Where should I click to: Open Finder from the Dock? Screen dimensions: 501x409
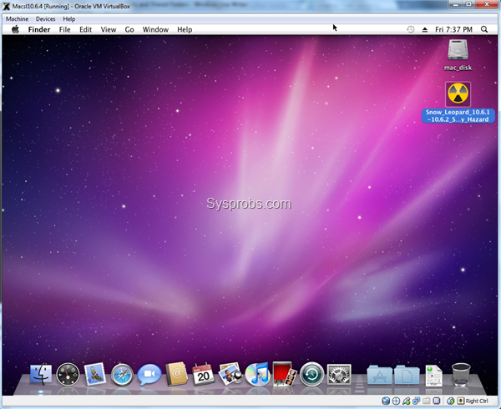[x=41, y=374]
